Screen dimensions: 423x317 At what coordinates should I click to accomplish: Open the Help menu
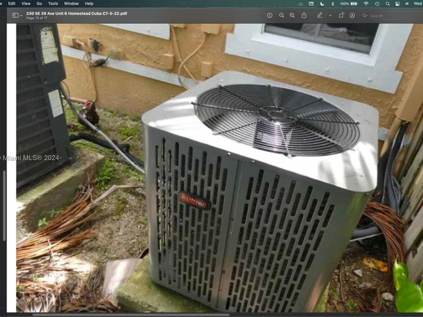pyautogui.click(x=89, y=3)
